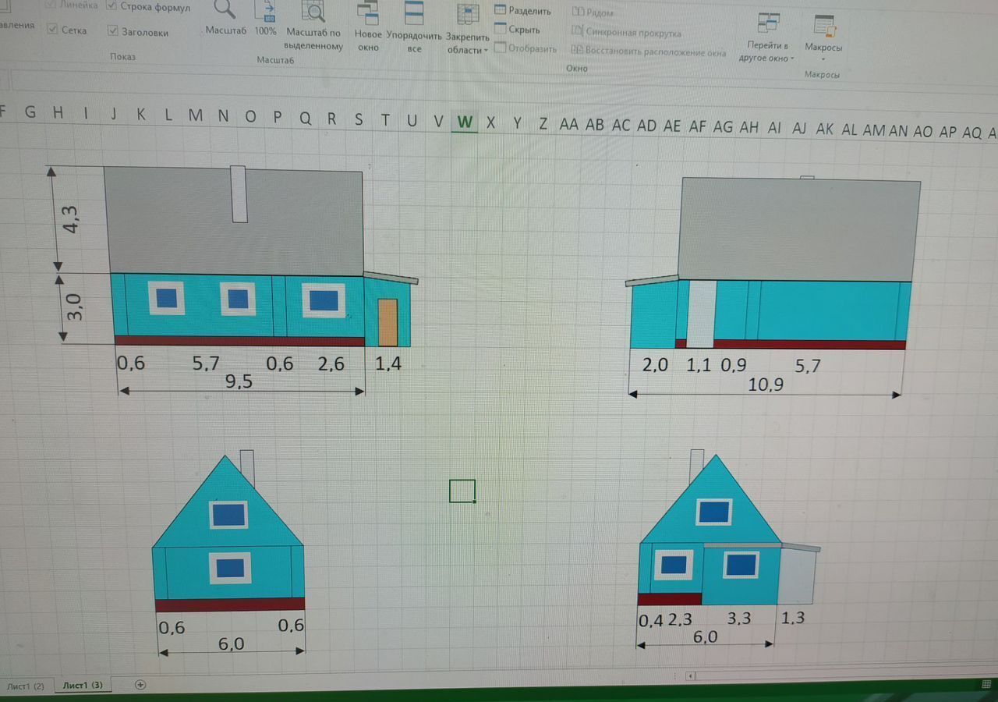Click the '0,9' dimension label
998x702 pixels.
[734, 364]
